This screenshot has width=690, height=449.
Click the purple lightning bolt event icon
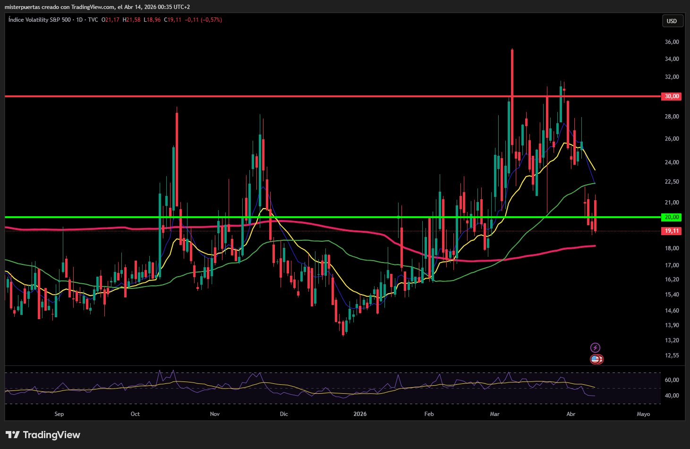[595, 348]
